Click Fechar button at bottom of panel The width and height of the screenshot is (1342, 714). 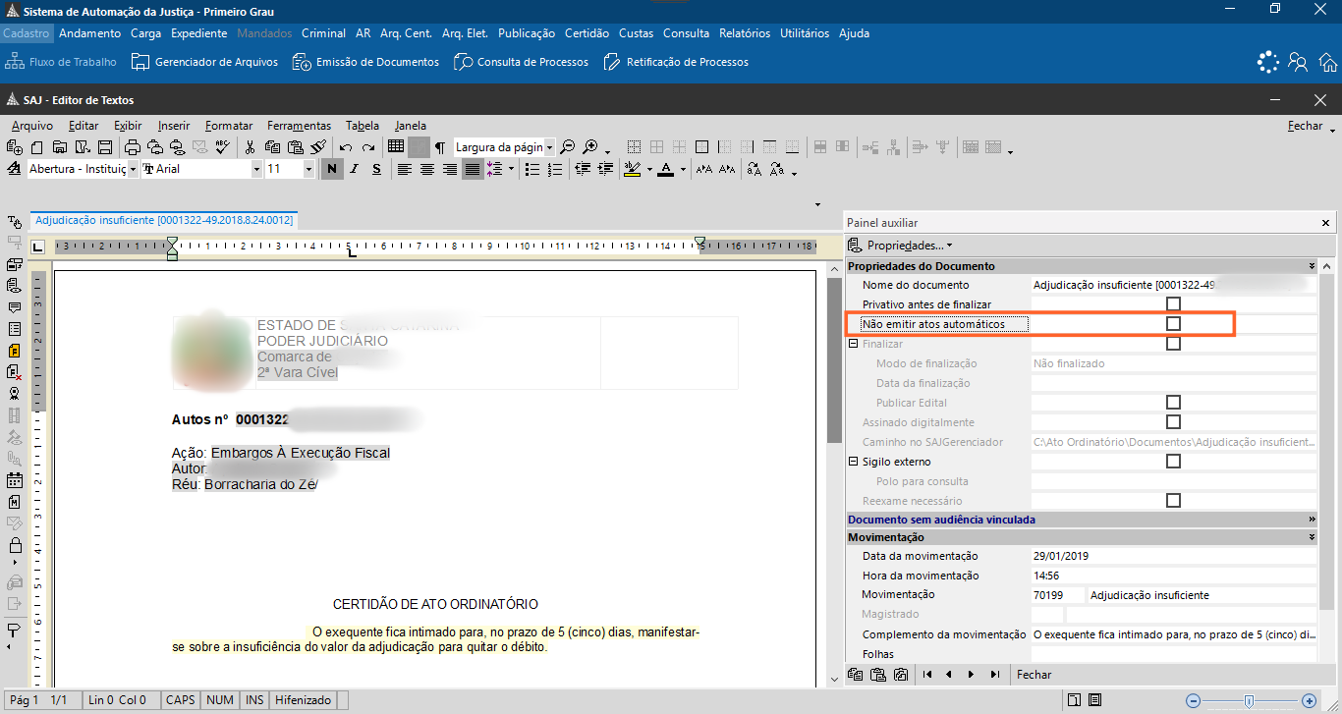click(x=1034, y=675)
